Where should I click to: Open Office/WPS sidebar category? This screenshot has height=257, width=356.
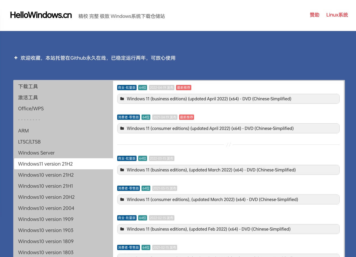point(64,108)
